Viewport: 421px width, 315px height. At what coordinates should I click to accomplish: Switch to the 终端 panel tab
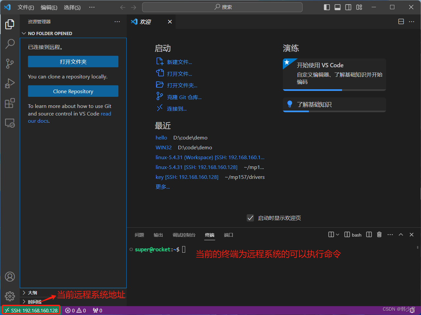[x=210, y=235]
